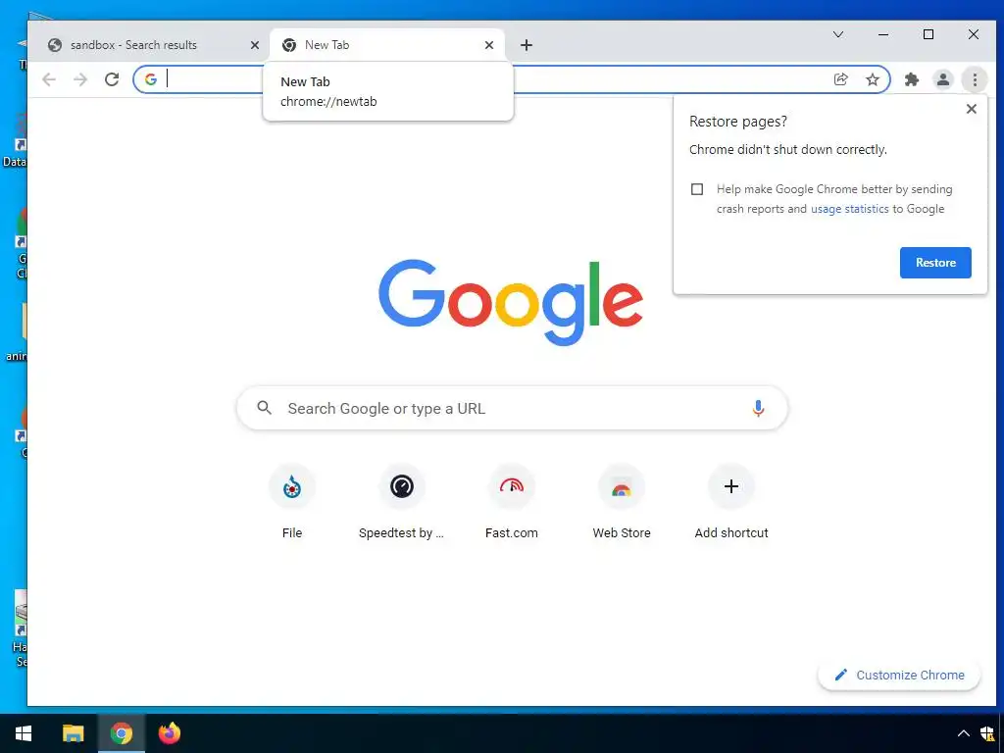Open Chrome's three-dot menu
The height and width of the screenshot is (753, 1004).
(975, 79)
